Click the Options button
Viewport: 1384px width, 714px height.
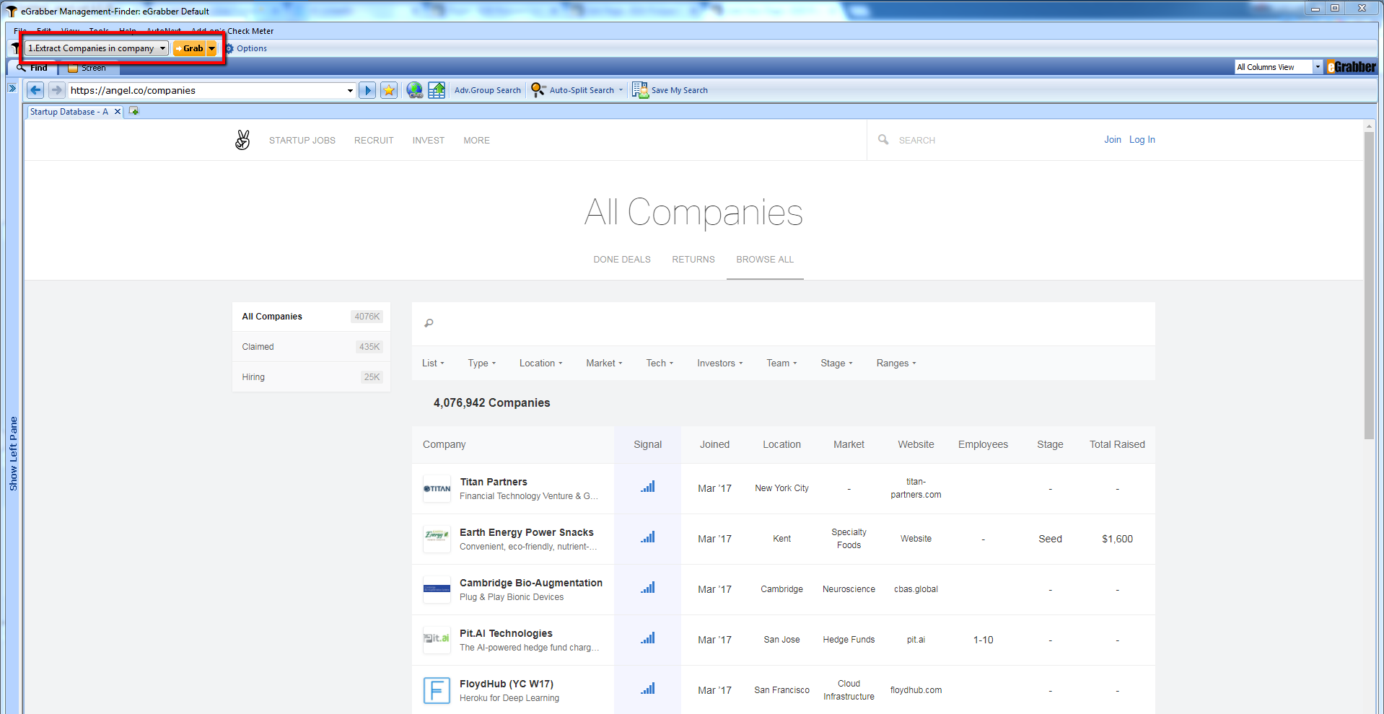click(x=246, y=48)
